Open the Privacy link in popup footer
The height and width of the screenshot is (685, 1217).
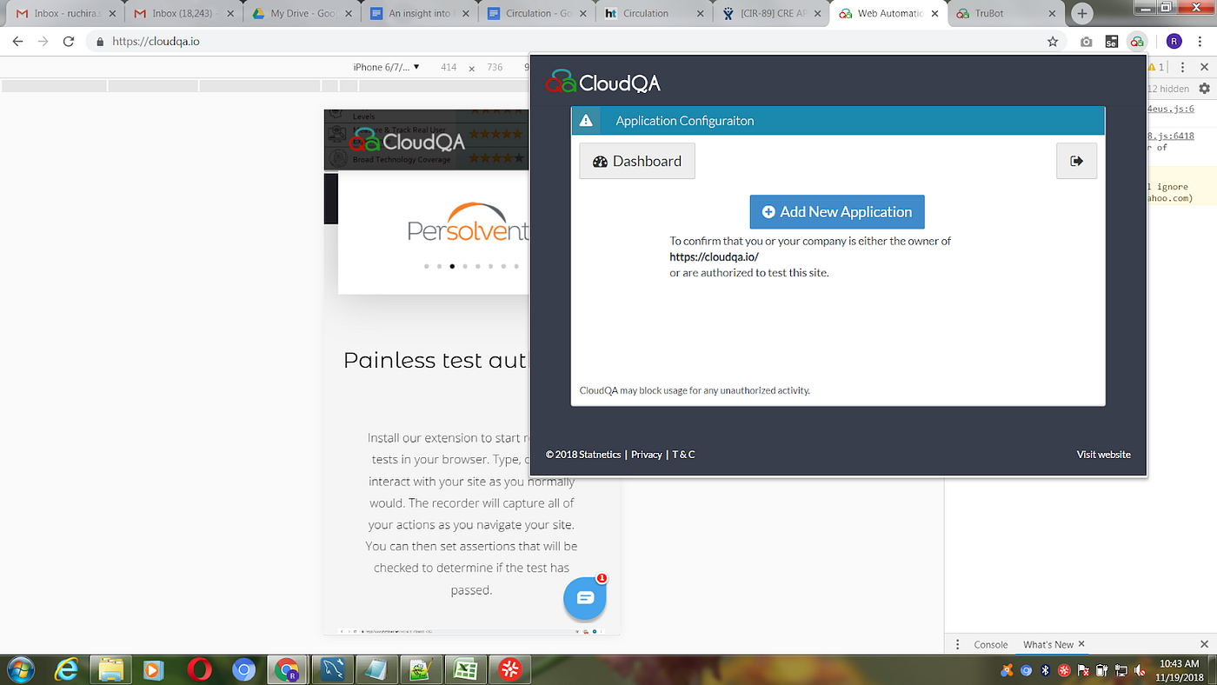(646, 455)
